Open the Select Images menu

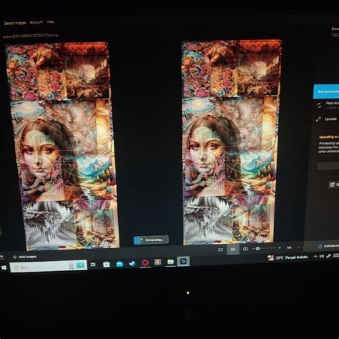pos(15,23)
